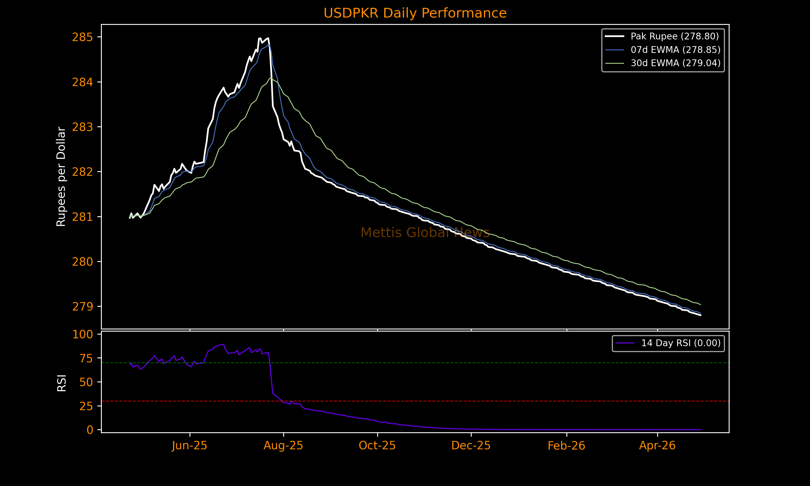Click the Mettis Global News watermark

coord(425,232)
